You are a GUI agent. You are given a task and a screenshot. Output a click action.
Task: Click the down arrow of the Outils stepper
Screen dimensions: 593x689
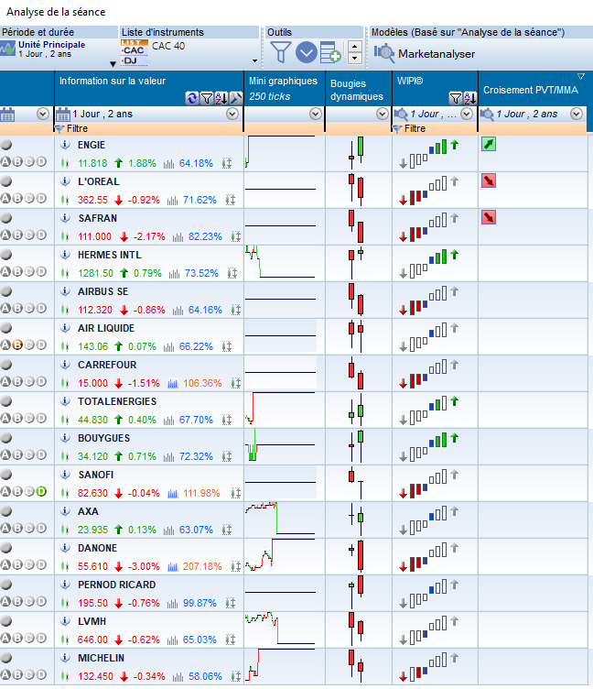click(355, 58)
